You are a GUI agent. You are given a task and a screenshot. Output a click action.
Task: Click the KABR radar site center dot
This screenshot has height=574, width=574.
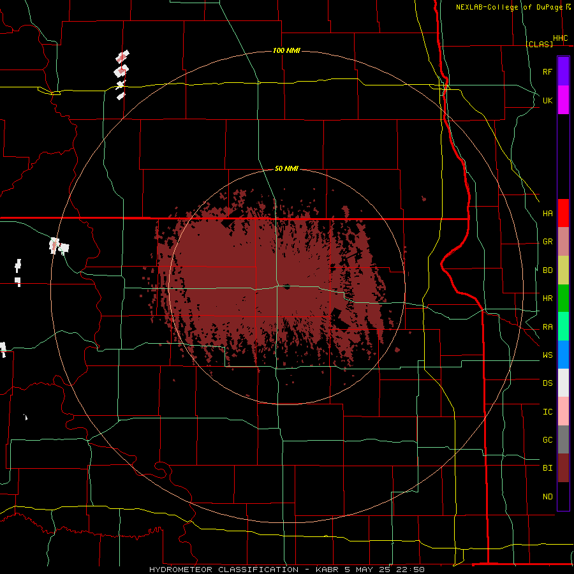(x=286, y=286)
